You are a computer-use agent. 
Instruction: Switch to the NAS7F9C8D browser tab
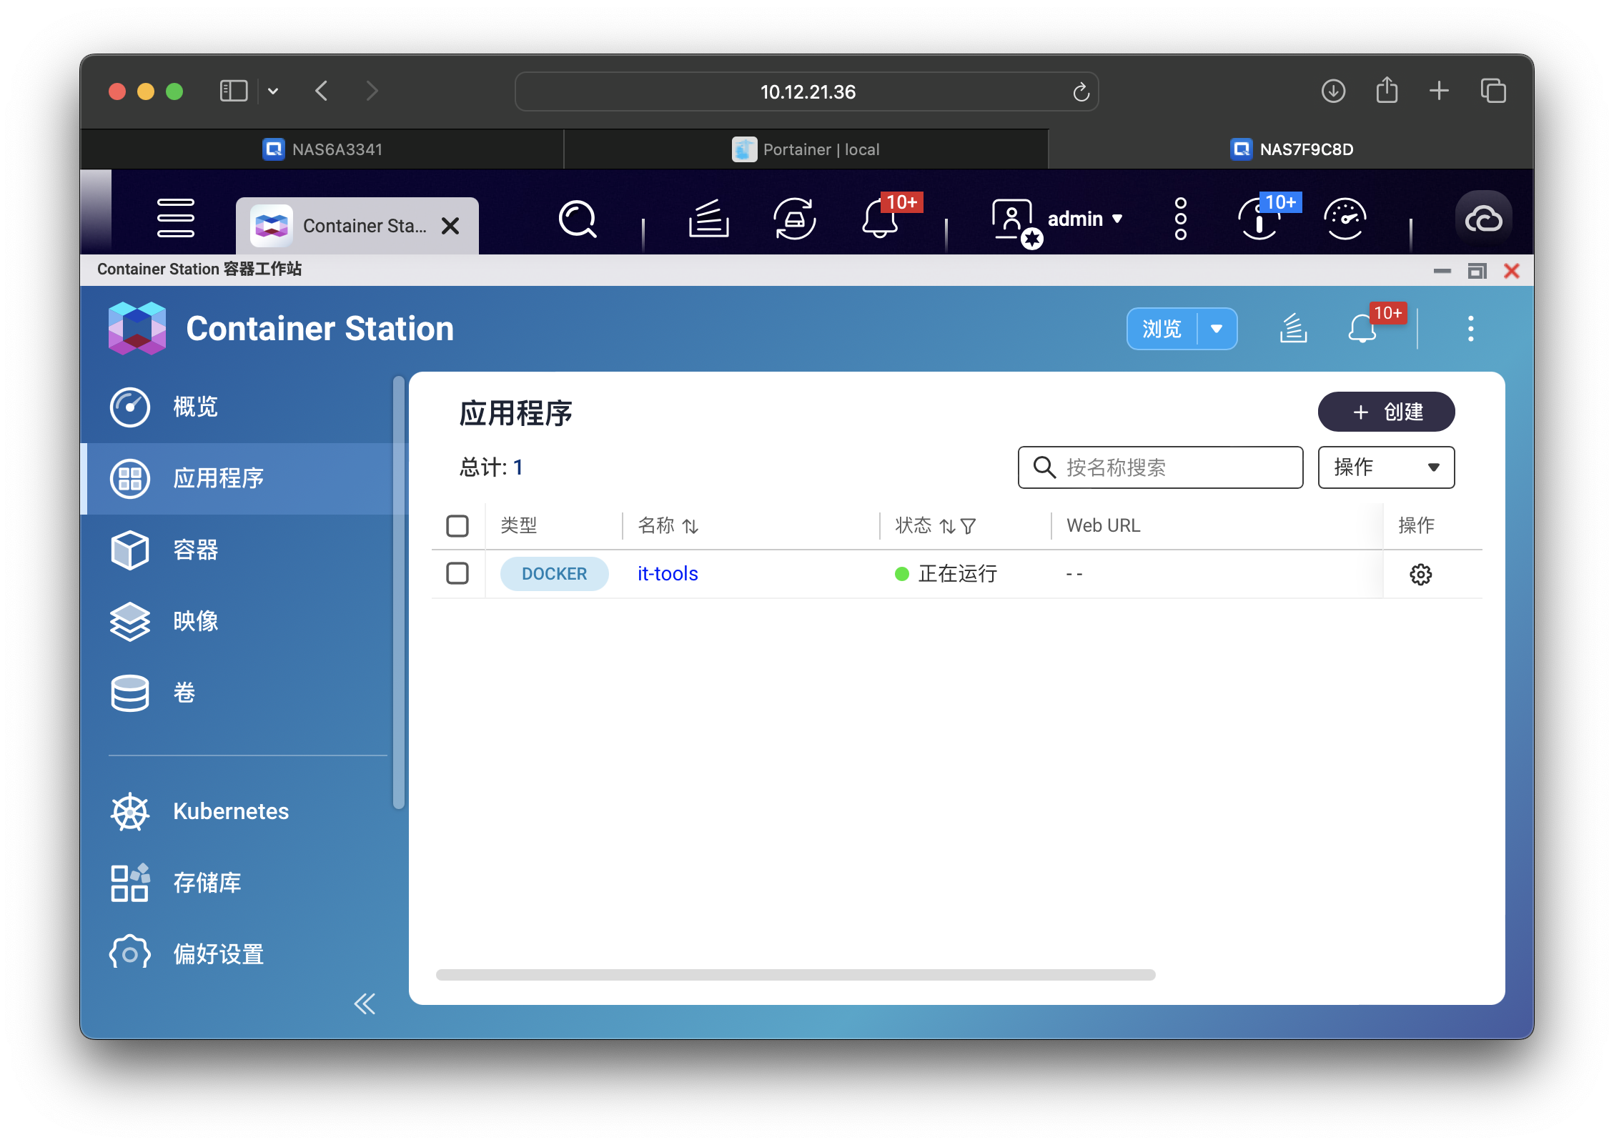click(x=1291, y=149)
